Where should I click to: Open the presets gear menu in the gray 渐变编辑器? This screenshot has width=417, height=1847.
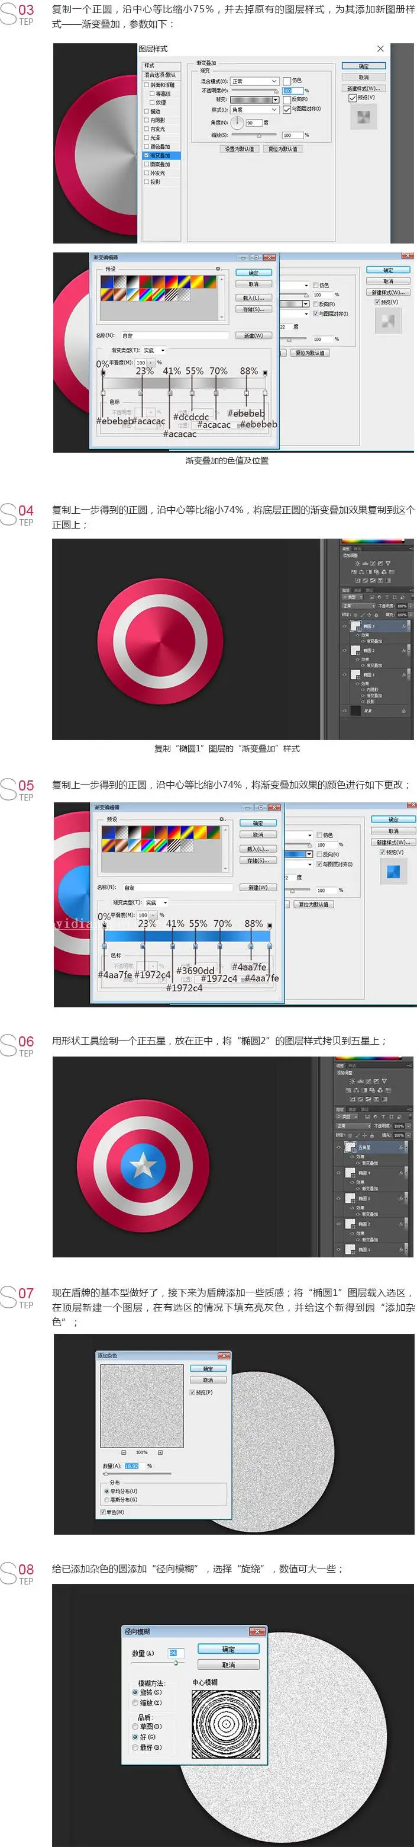point(218,269)
